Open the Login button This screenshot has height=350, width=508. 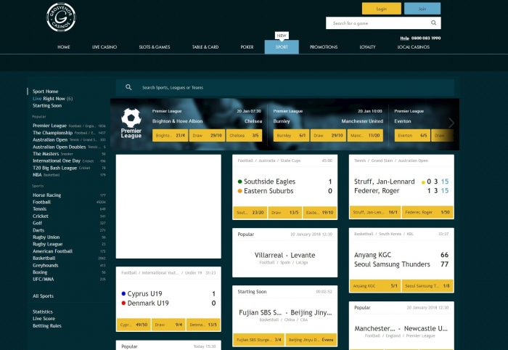click(381, 9)
